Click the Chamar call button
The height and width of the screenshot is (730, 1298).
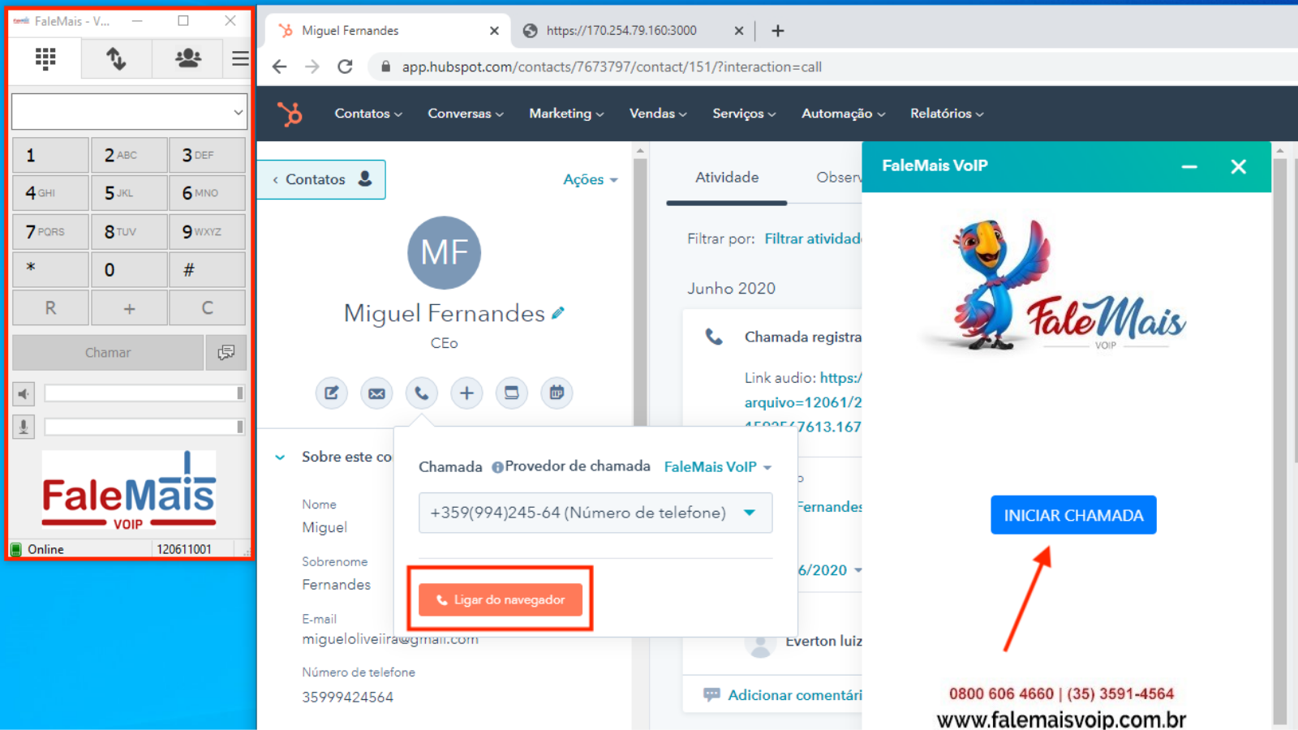pyautogui.click(x=108, y=353)
